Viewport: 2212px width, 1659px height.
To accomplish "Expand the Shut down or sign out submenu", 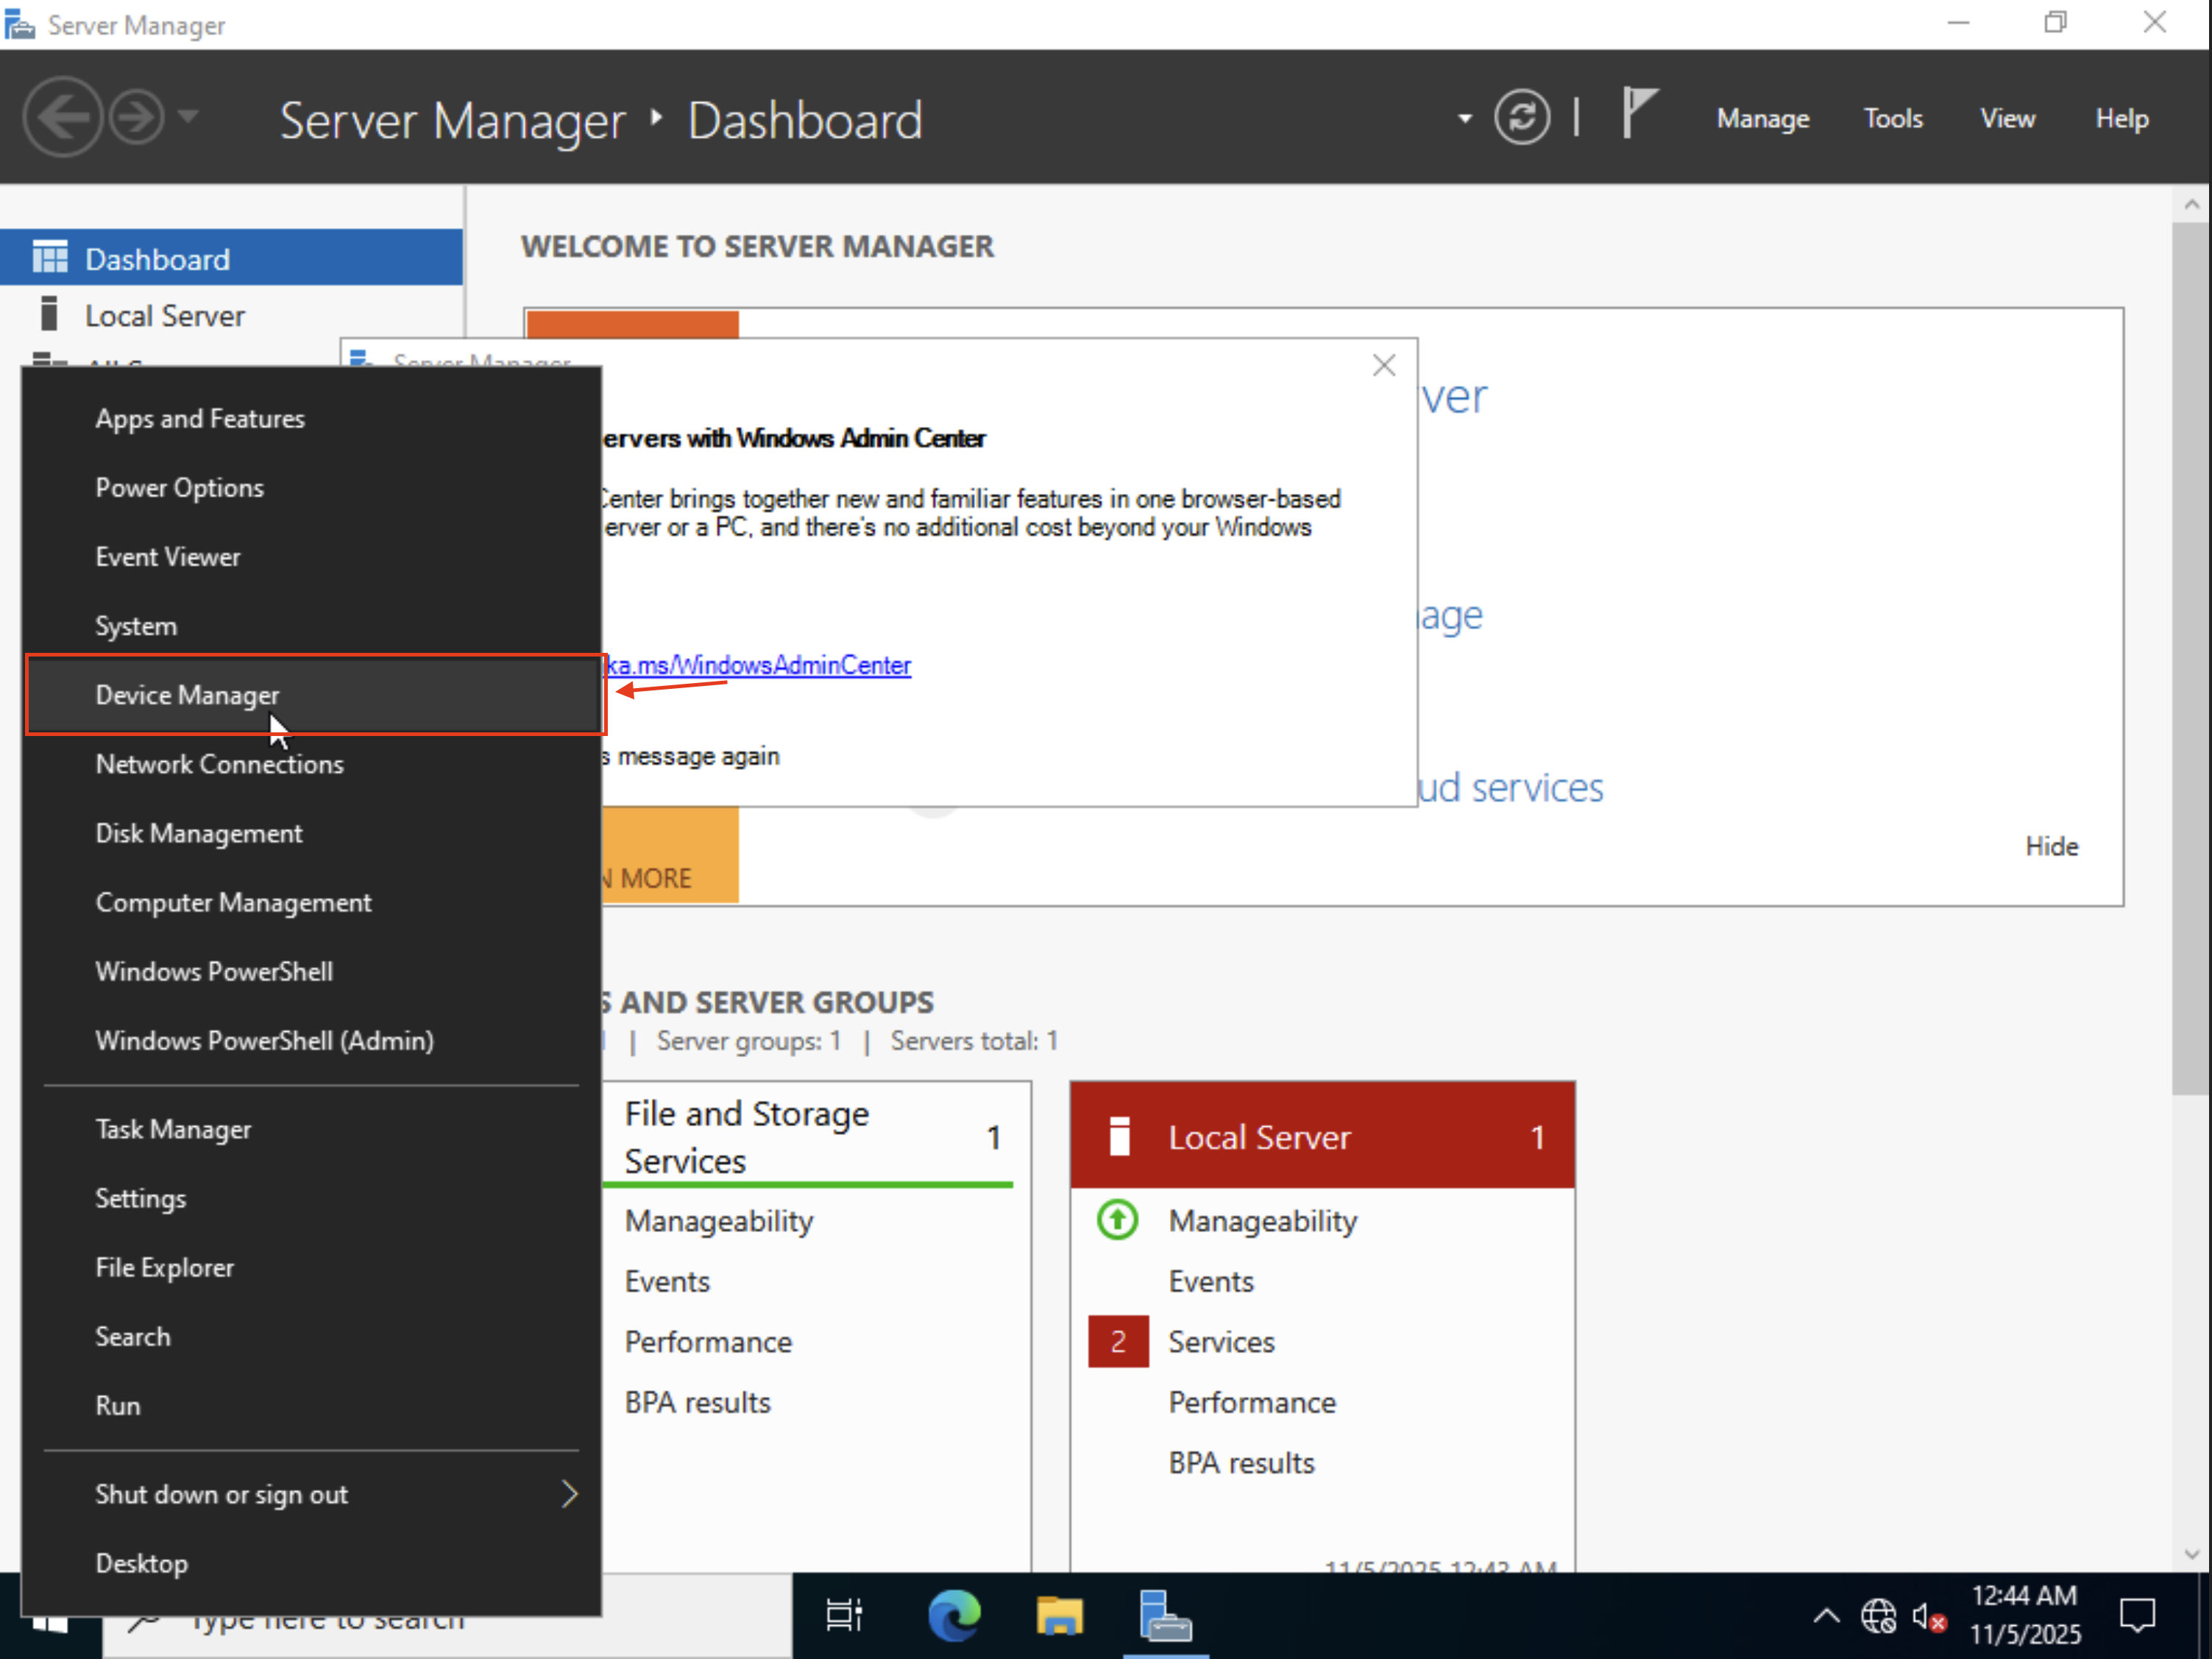I will (x=570, y=1494).
